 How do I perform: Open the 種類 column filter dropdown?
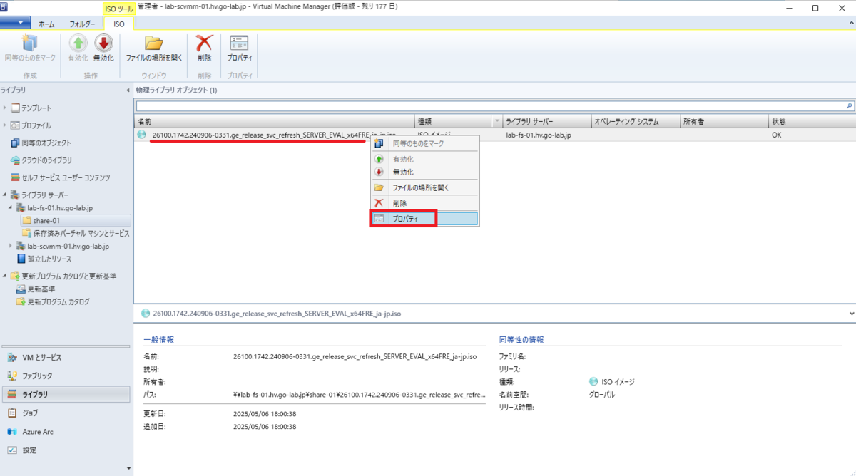click(496, 122)
